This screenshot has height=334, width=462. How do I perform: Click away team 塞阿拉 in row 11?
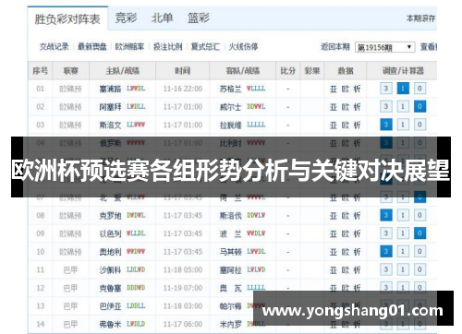(x=230, y=270)
